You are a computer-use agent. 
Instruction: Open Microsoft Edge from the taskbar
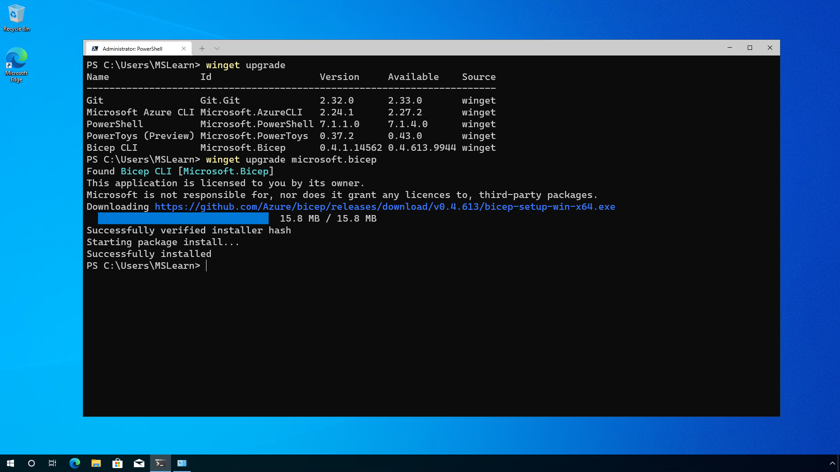[x=74, y=463]
